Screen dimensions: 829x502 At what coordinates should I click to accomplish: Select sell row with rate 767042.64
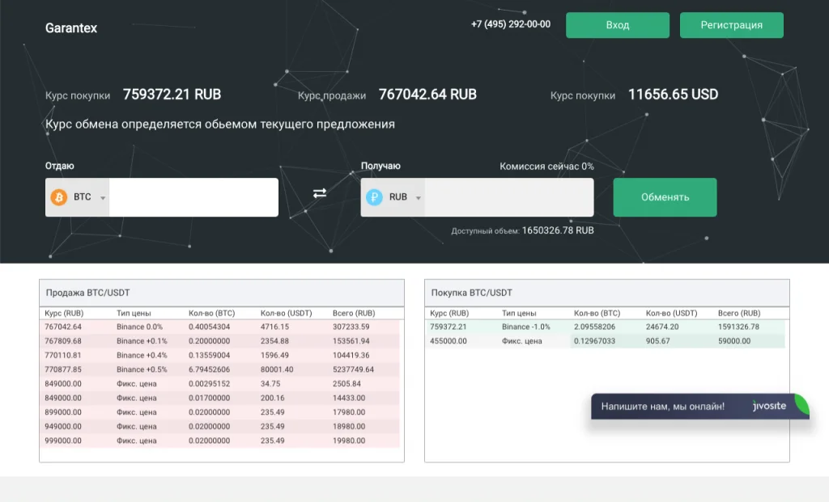click(x=222, y=327)
